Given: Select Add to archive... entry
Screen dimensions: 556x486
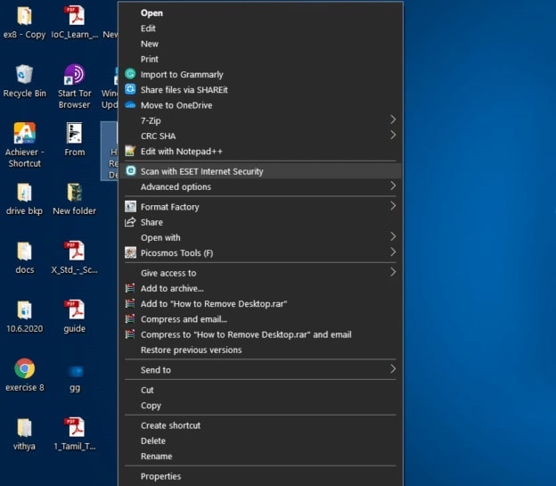Looking at the screenshot, I should click(260, 289).
